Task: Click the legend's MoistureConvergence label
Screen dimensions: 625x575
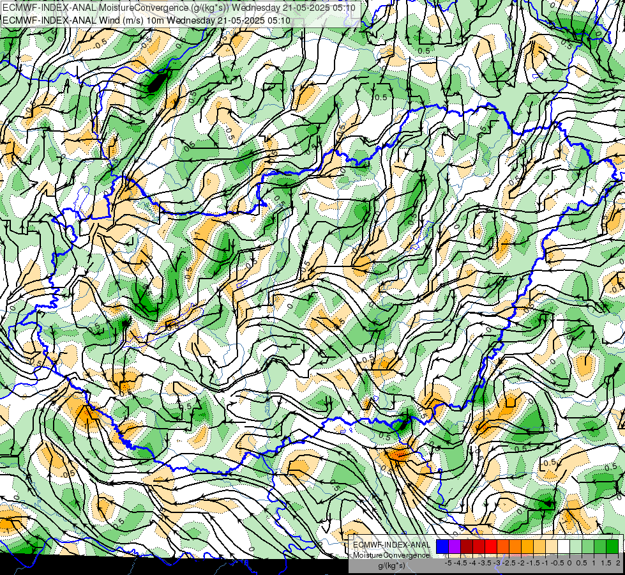Action: click(391, 555)
